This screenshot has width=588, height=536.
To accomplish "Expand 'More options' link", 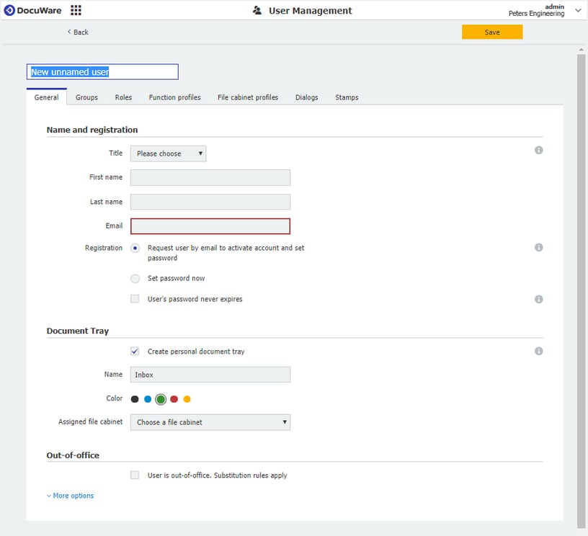I will point(71,496).
